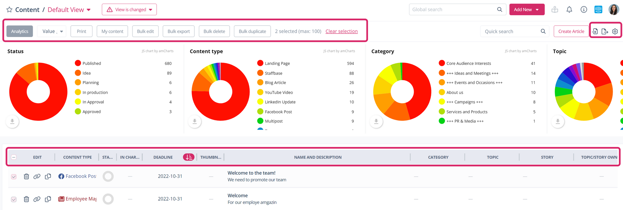623x210 pixels.
Task: Click the red Published legend swatch
Action: pyautogui.click(x=78, y=63)
